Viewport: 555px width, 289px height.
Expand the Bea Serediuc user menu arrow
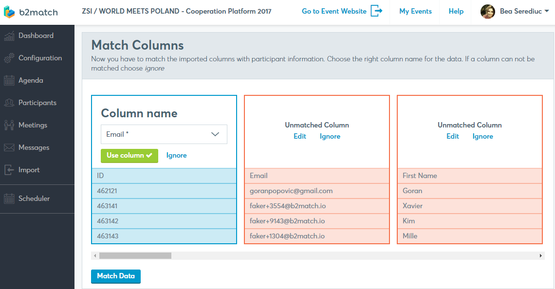point(546,11)
